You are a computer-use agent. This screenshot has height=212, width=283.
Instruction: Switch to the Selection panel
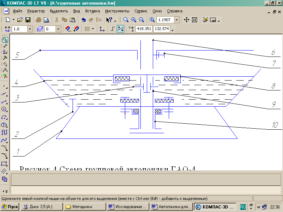coord(5,76)
